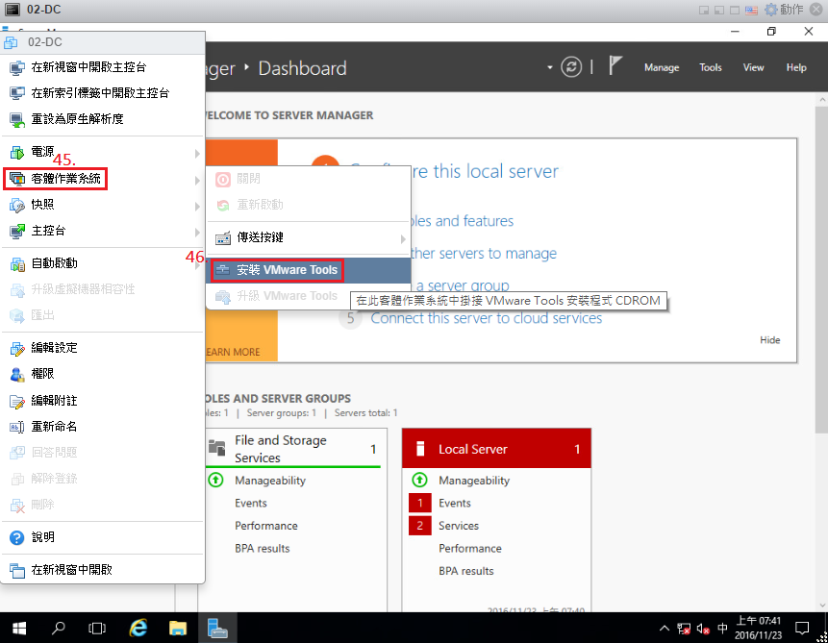Expand the 傳送按鍵 submenu arrow
Viewport: 828px width, 643px height.
(403, 239)
